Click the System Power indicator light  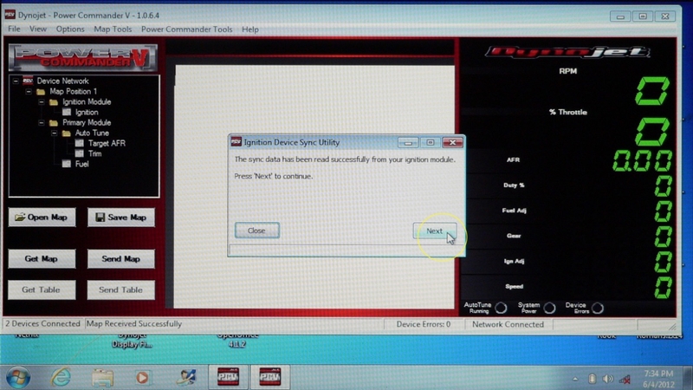pyautogui.click(x=547, y=308)
